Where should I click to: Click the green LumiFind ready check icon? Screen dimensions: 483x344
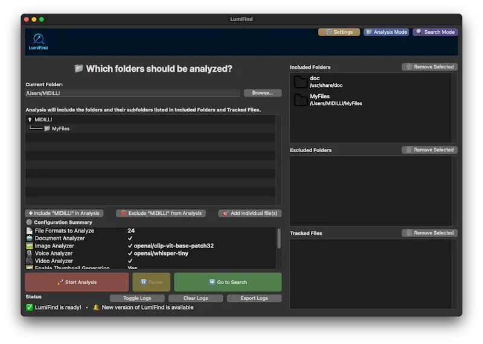[29, 307]
